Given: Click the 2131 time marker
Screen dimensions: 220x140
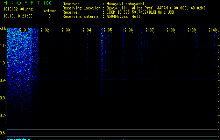Looking at the screenshot, I should pyautogui.click(x=24, y=30).
